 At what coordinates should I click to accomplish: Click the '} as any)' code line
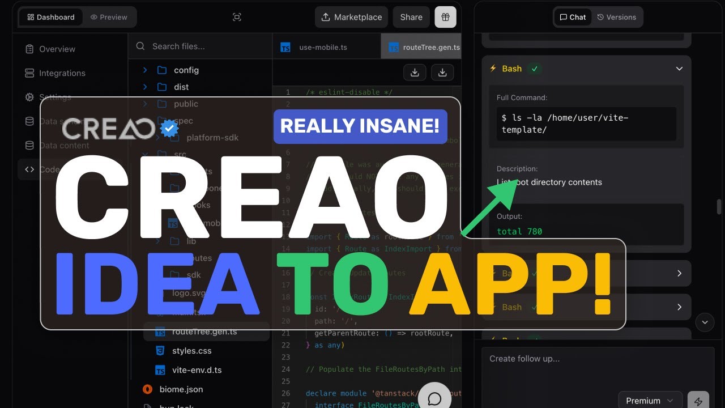325,345
